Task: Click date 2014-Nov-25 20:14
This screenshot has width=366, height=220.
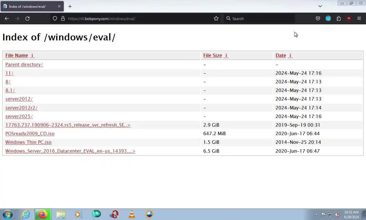Action: [298, 142]
